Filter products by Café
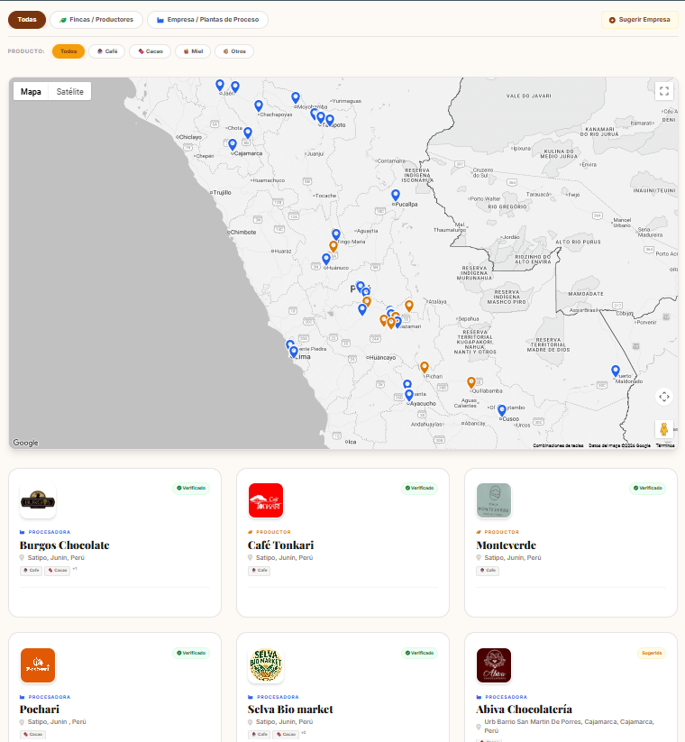 [x=107, y=51]
